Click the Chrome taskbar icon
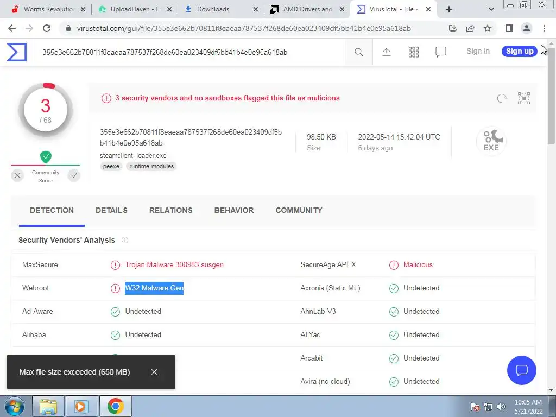 coord(115,406)
